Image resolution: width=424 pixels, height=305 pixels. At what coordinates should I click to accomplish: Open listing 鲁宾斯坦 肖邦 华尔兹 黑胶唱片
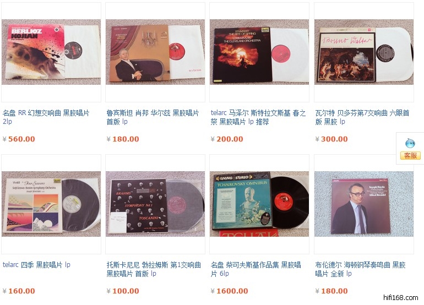[x=153, y=117]
